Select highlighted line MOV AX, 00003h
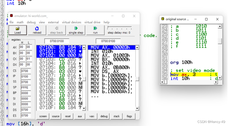Image resolution: width=229 pixels, height=126 pixels. point(112,47)
